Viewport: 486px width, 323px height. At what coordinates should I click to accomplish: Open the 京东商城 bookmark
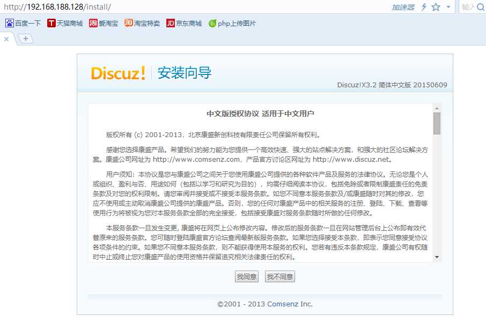[x=184, y=23]
